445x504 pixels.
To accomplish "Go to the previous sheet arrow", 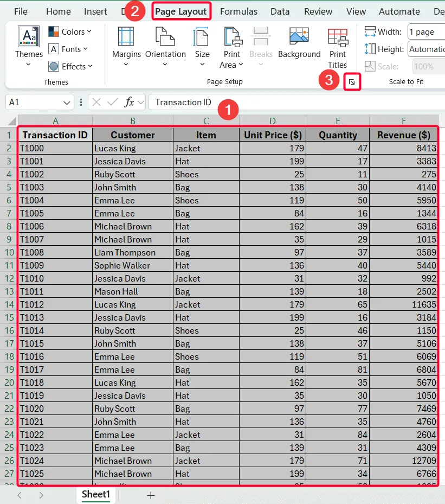I will tap(20, 495).
